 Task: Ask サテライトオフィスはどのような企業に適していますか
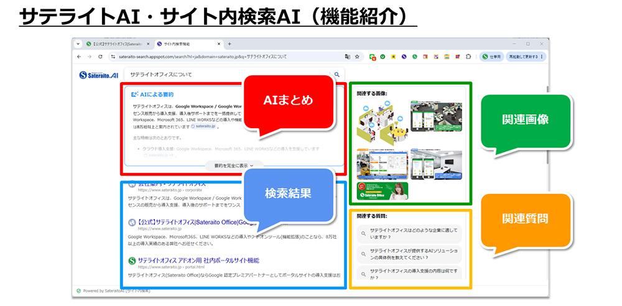coord(409,234)
